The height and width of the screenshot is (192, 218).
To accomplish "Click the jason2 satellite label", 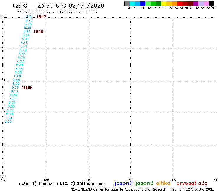I will 124,183.
